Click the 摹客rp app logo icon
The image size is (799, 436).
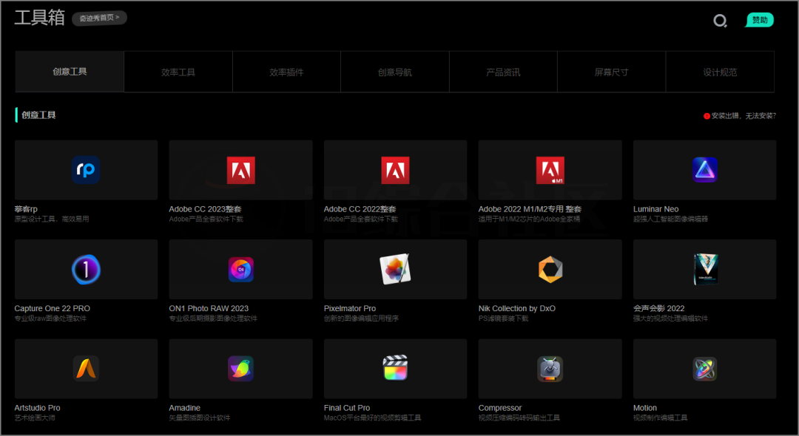(x=86, y=170)
